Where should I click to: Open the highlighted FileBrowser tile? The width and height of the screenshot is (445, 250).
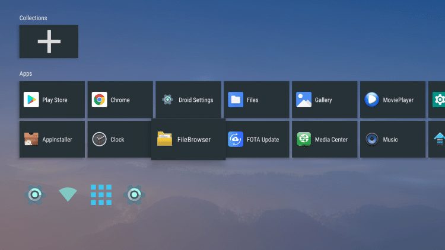tap(188, 139)
